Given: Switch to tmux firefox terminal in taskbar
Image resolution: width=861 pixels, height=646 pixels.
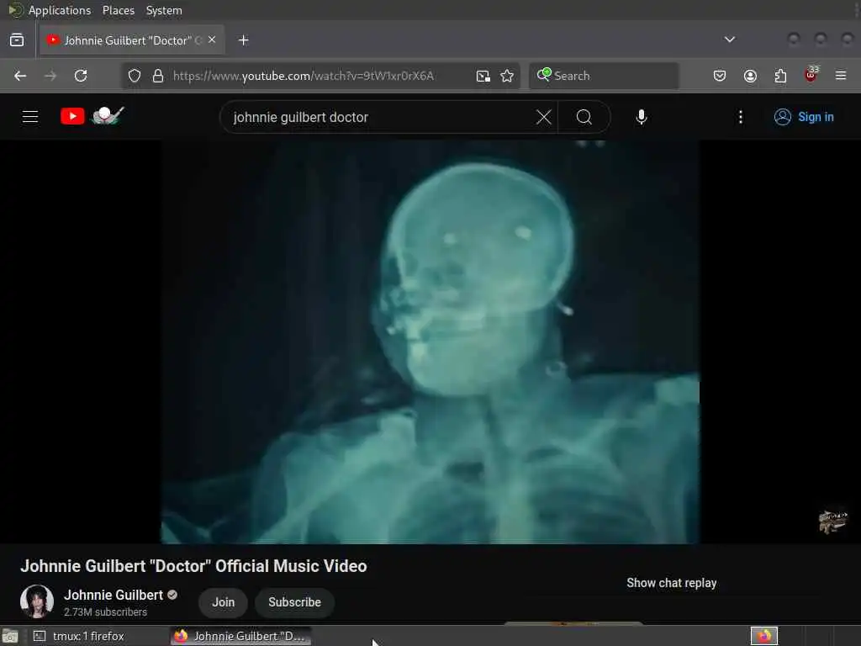Looking at the screenshot, I should point(98,636).
